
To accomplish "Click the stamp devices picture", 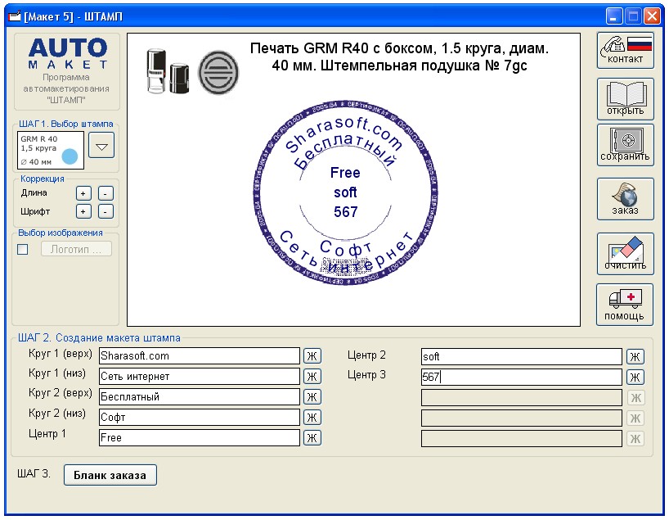I will point(168,71).
